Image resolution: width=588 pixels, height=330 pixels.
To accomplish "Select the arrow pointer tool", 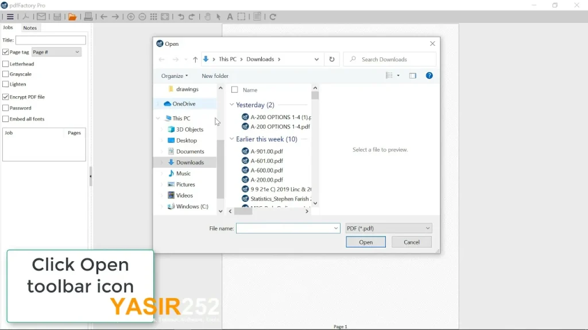I will click(x=219, y=17).
